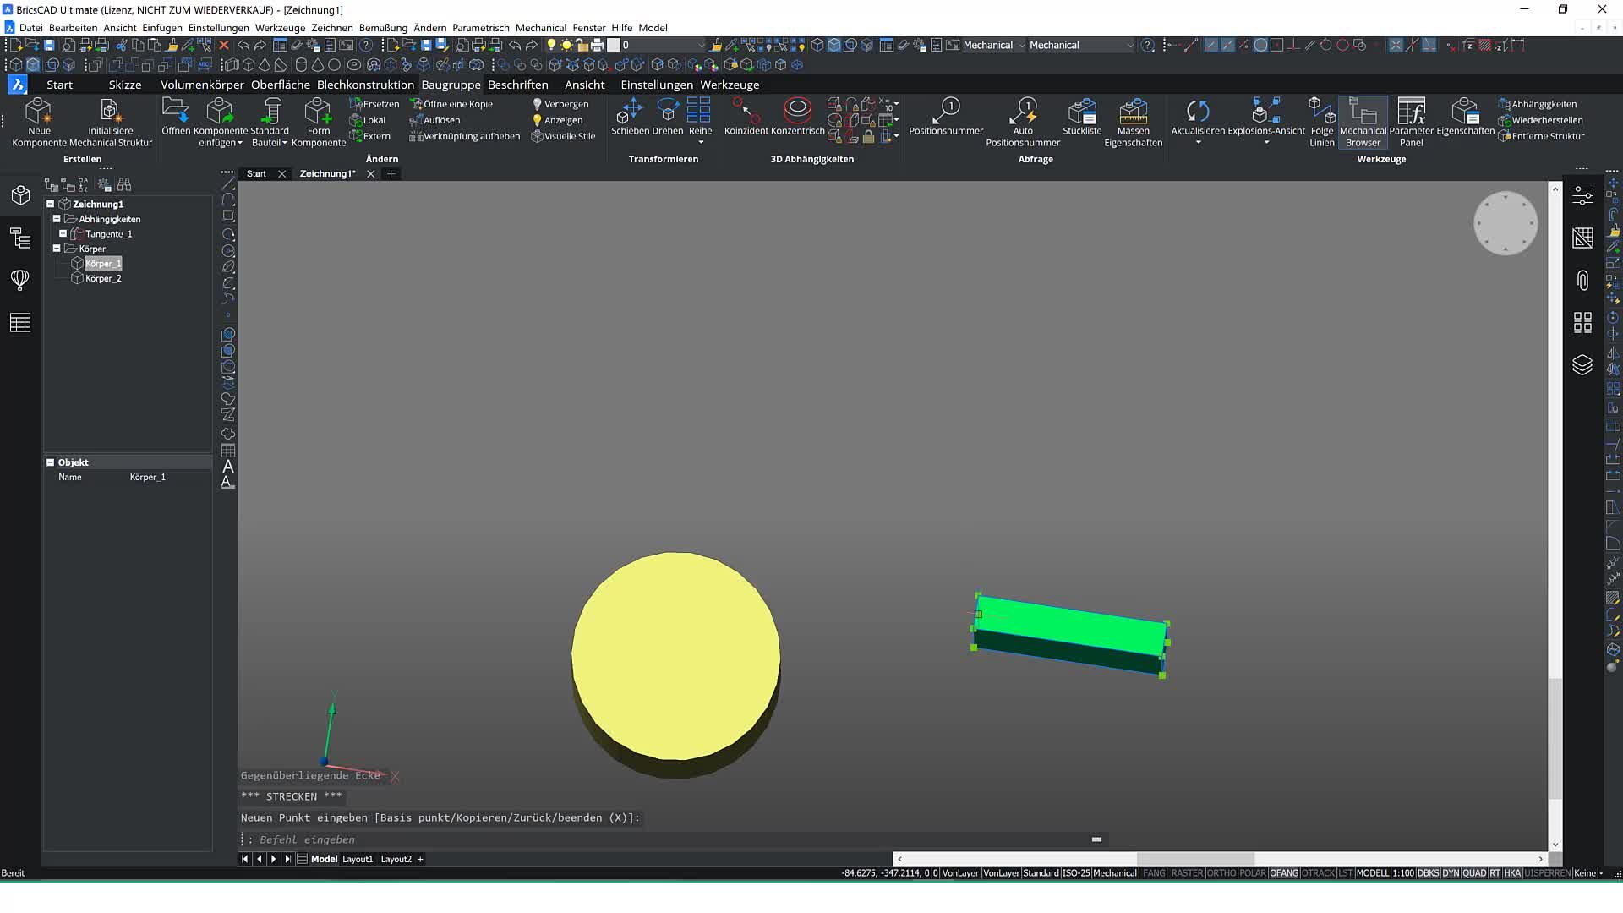Select the Schieben tool

[x=629, y=117]
